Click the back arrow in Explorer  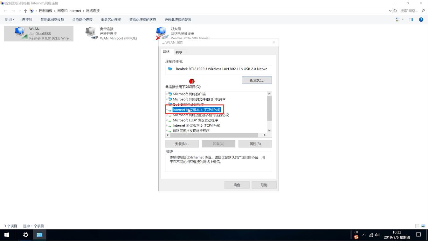[5, 11]
